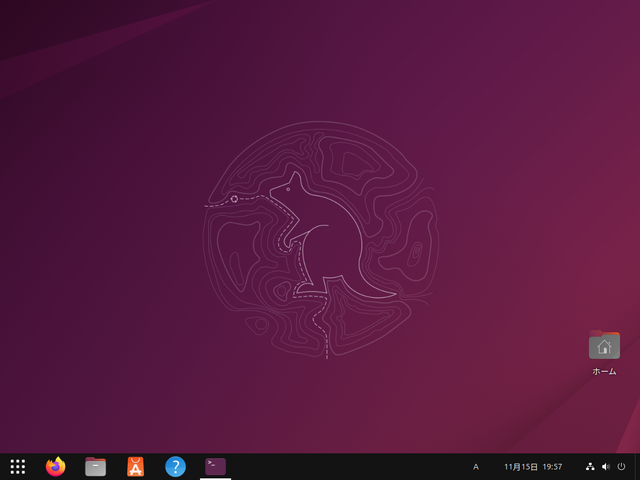Open the Files file manager
Screen dimensions: 640x480
click(x=96, y=467)
